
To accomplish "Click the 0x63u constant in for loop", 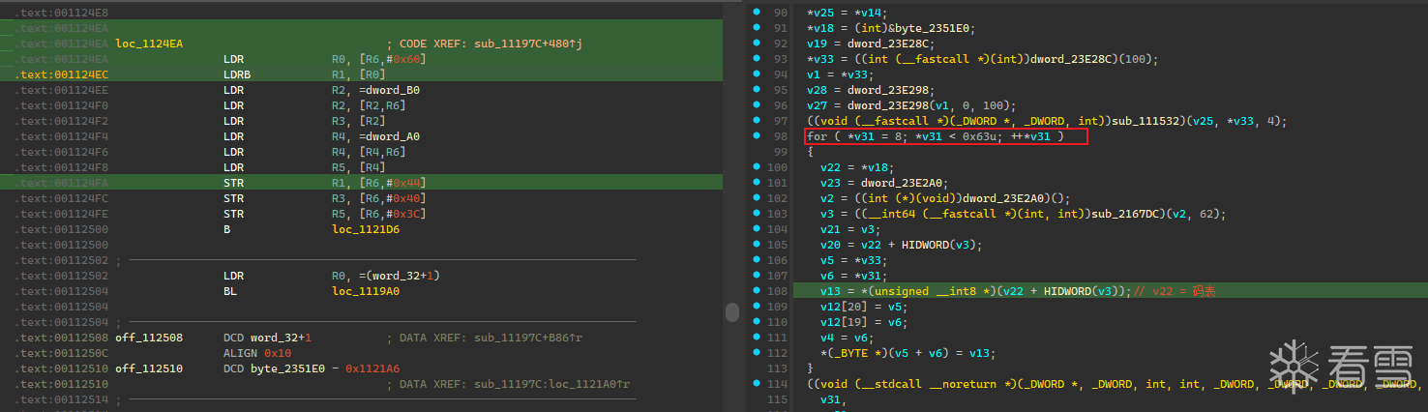I will click(x=980, y=136).
